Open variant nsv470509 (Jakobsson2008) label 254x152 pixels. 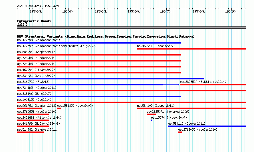click(x=39, y=46)
